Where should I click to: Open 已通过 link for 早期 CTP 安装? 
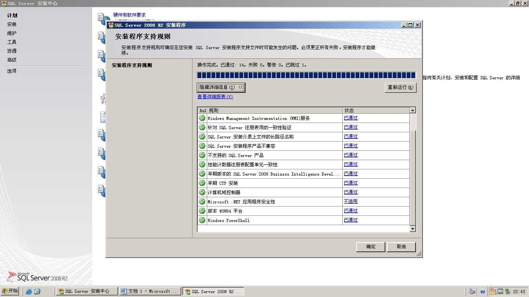point(351,183)
